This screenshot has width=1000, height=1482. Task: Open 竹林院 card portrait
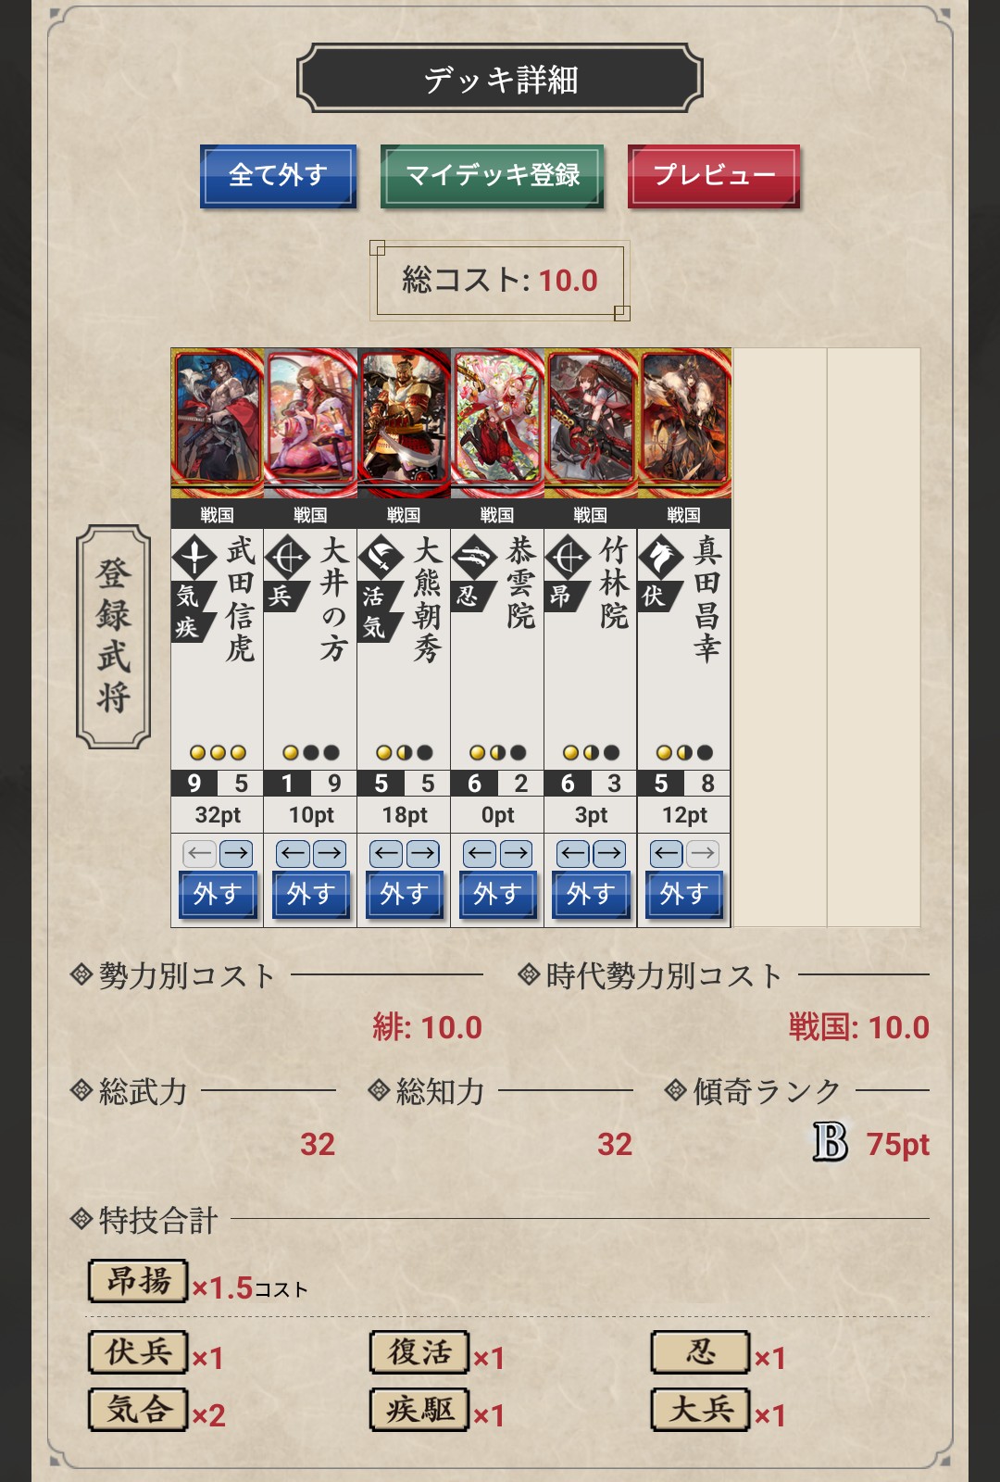pyautogui.click(x=591, y=423)
